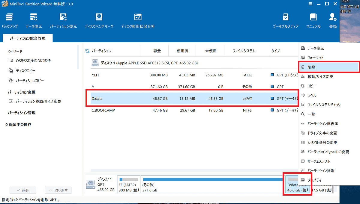The image size is (360, 204).
Task: Choose パーティション非表示 in context menu
Action: (329, 124)
